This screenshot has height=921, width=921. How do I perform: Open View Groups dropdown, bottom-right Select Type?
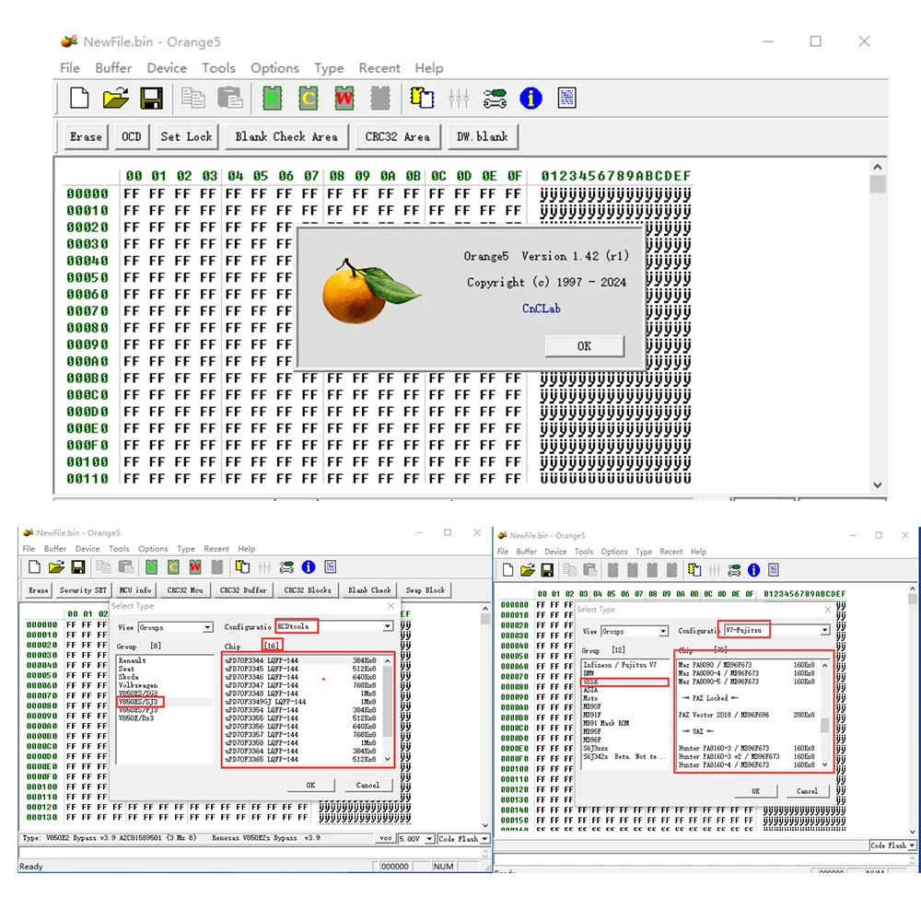pos(663,631)
